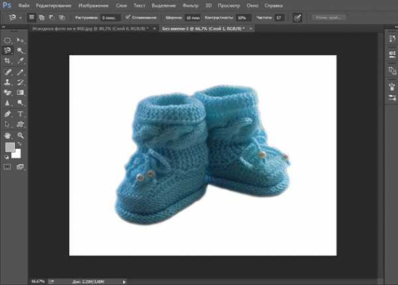Image resolution: width=398 pixels, height=285 pixels.
Task: Select the Crop tool
Action: point(8,60)
